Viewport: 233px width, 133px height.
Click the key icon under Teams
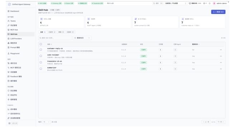tap(9, 25)
